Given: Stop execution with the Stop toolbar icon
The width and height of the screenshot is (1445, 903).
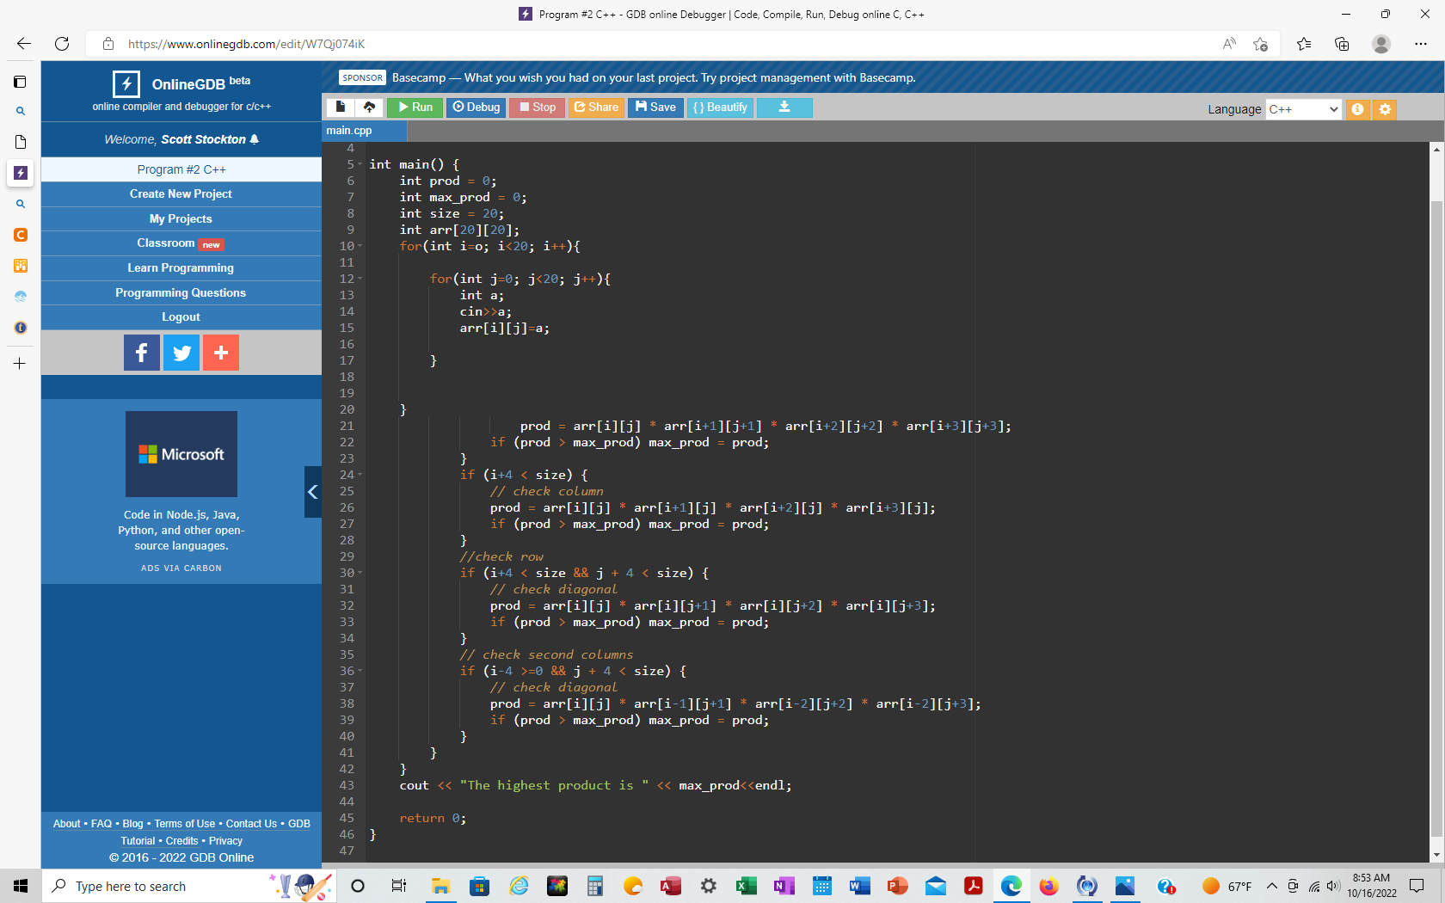Looking at the screenshot, I should (536, 107).
